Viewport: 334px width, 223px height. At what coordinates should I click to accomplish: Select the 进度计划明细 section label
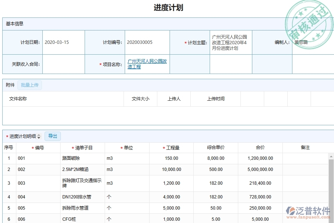coord(22,136)
